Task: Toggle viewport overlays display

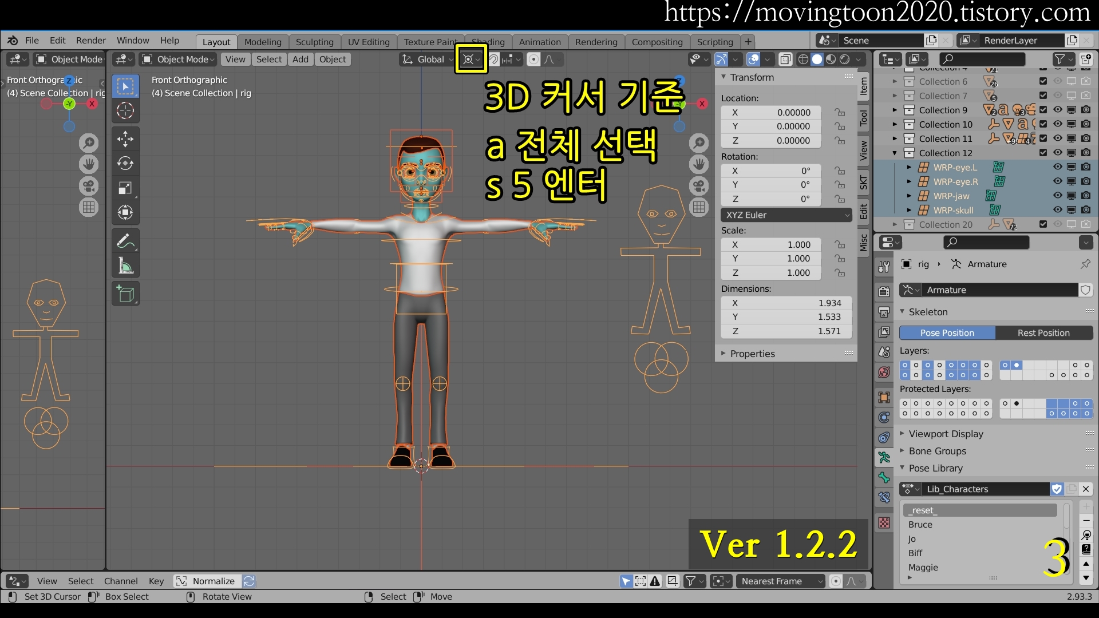Action: tap(754, 59)
